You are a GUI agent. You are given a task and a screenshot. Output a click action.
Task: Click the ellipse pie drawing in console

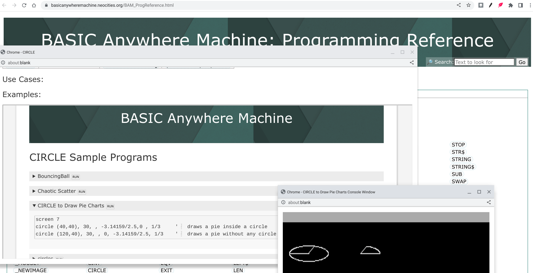309,253
